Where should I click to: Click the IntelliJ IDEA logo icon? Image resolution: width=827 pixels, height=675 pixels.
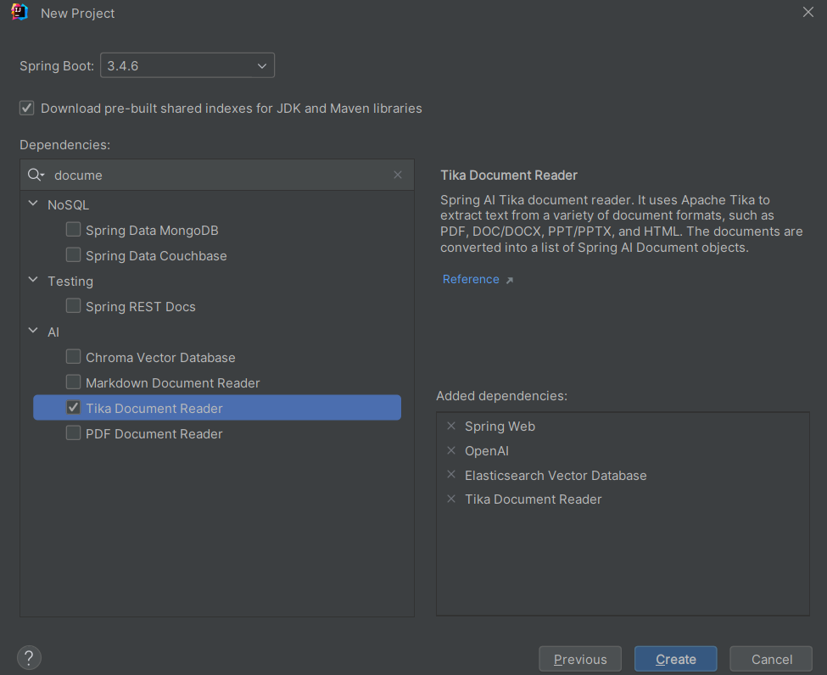click(20, 12)
